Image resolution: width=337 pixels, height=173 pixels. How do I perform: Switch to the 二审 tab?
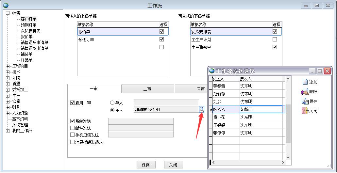(147, 89)
